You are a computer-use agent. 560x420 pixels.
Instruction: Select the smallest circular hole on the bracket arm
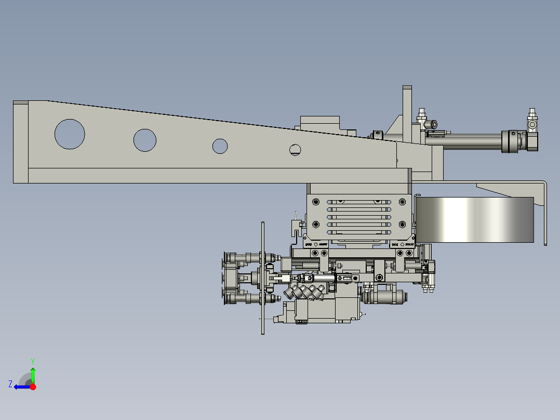click(296, 150)
